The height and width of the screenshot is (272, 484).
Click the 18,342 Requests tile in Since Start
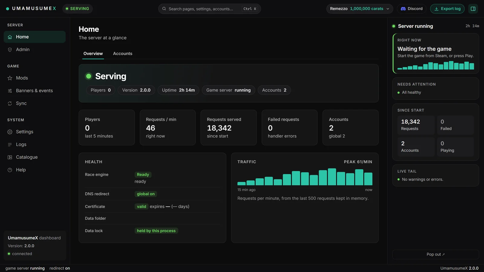(x=416, y=125)
